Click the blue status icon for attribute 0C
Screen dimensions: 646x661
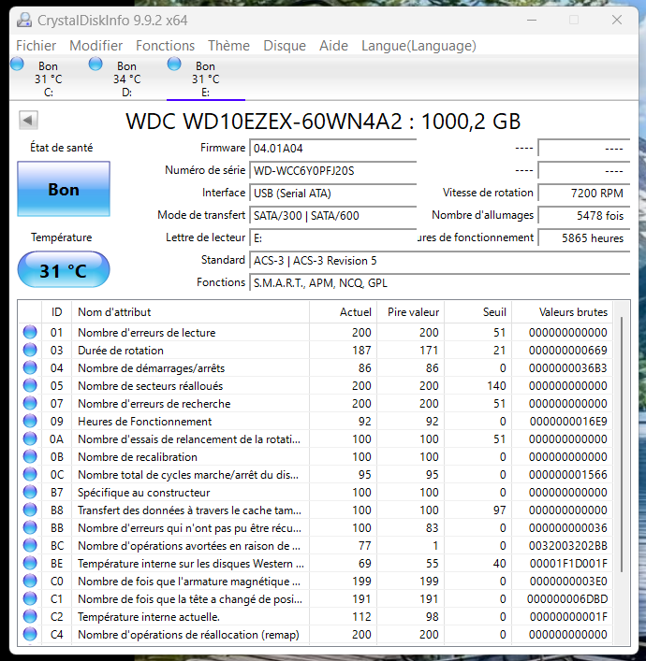[30, 474]
